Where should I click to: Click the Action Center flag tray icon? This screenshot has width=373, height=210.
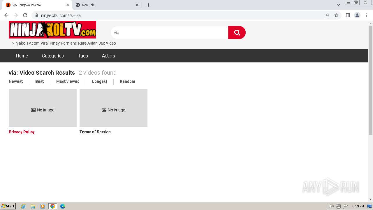click(x=345, y=206)
